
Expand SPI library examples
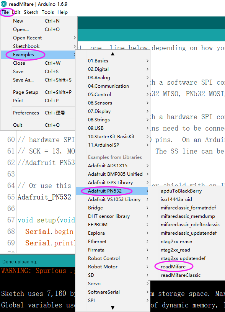click(112, 300)
